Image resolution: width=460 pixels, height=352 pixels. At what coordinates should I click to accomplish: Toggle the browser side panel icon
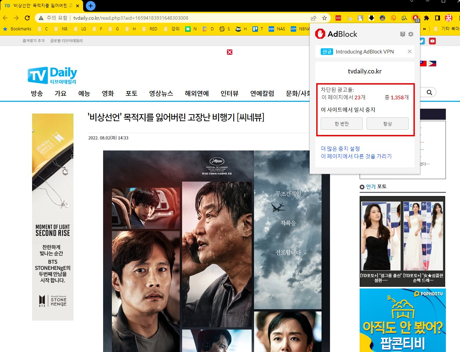[x=438, y=18]
